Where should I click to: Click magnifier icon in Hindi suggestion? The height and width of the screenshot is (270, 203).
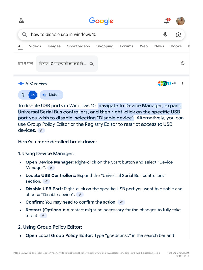91,64
